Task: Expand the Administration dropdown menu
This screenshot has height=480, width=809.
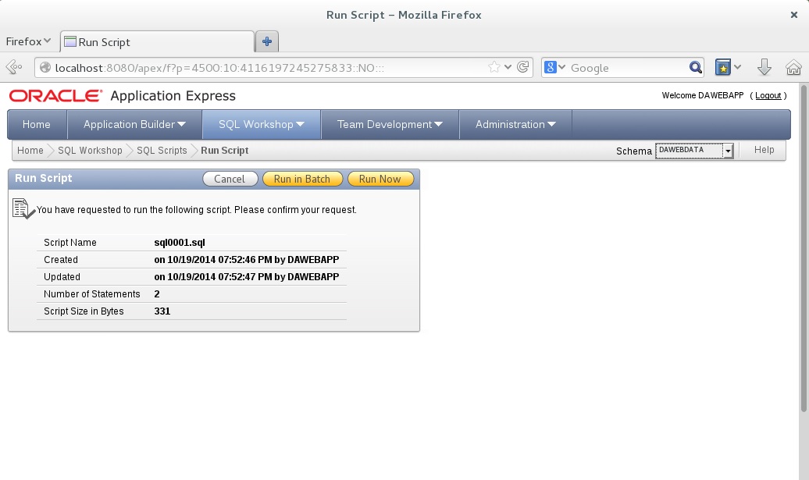Action: (x=515, y=124)
